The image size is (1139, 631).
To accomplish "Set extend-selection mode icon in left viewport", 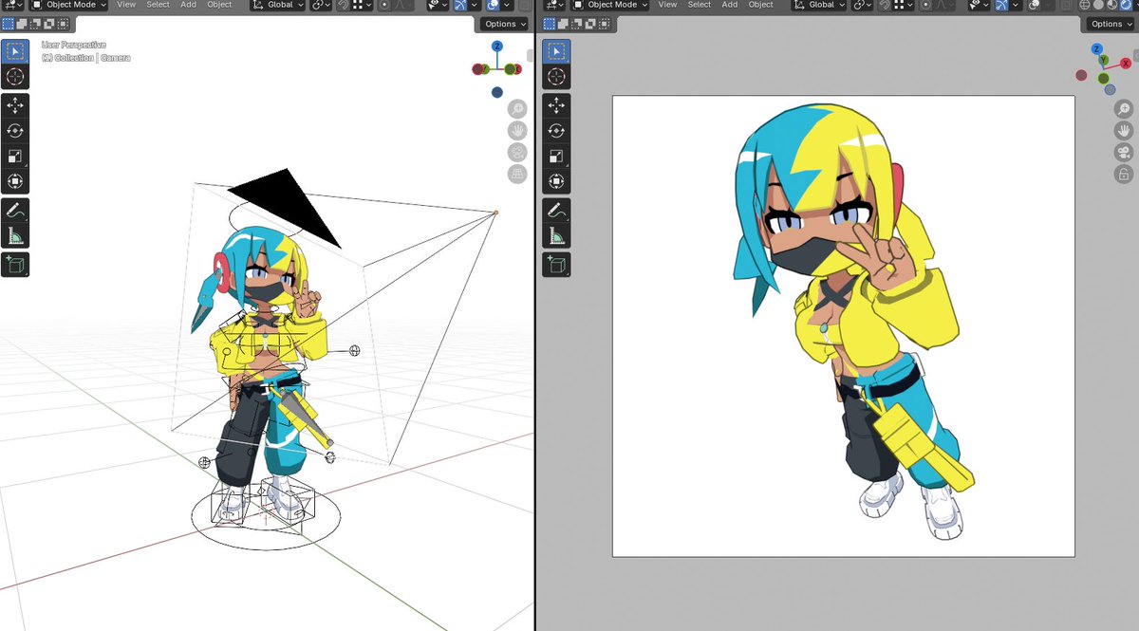I will (21, 24).
